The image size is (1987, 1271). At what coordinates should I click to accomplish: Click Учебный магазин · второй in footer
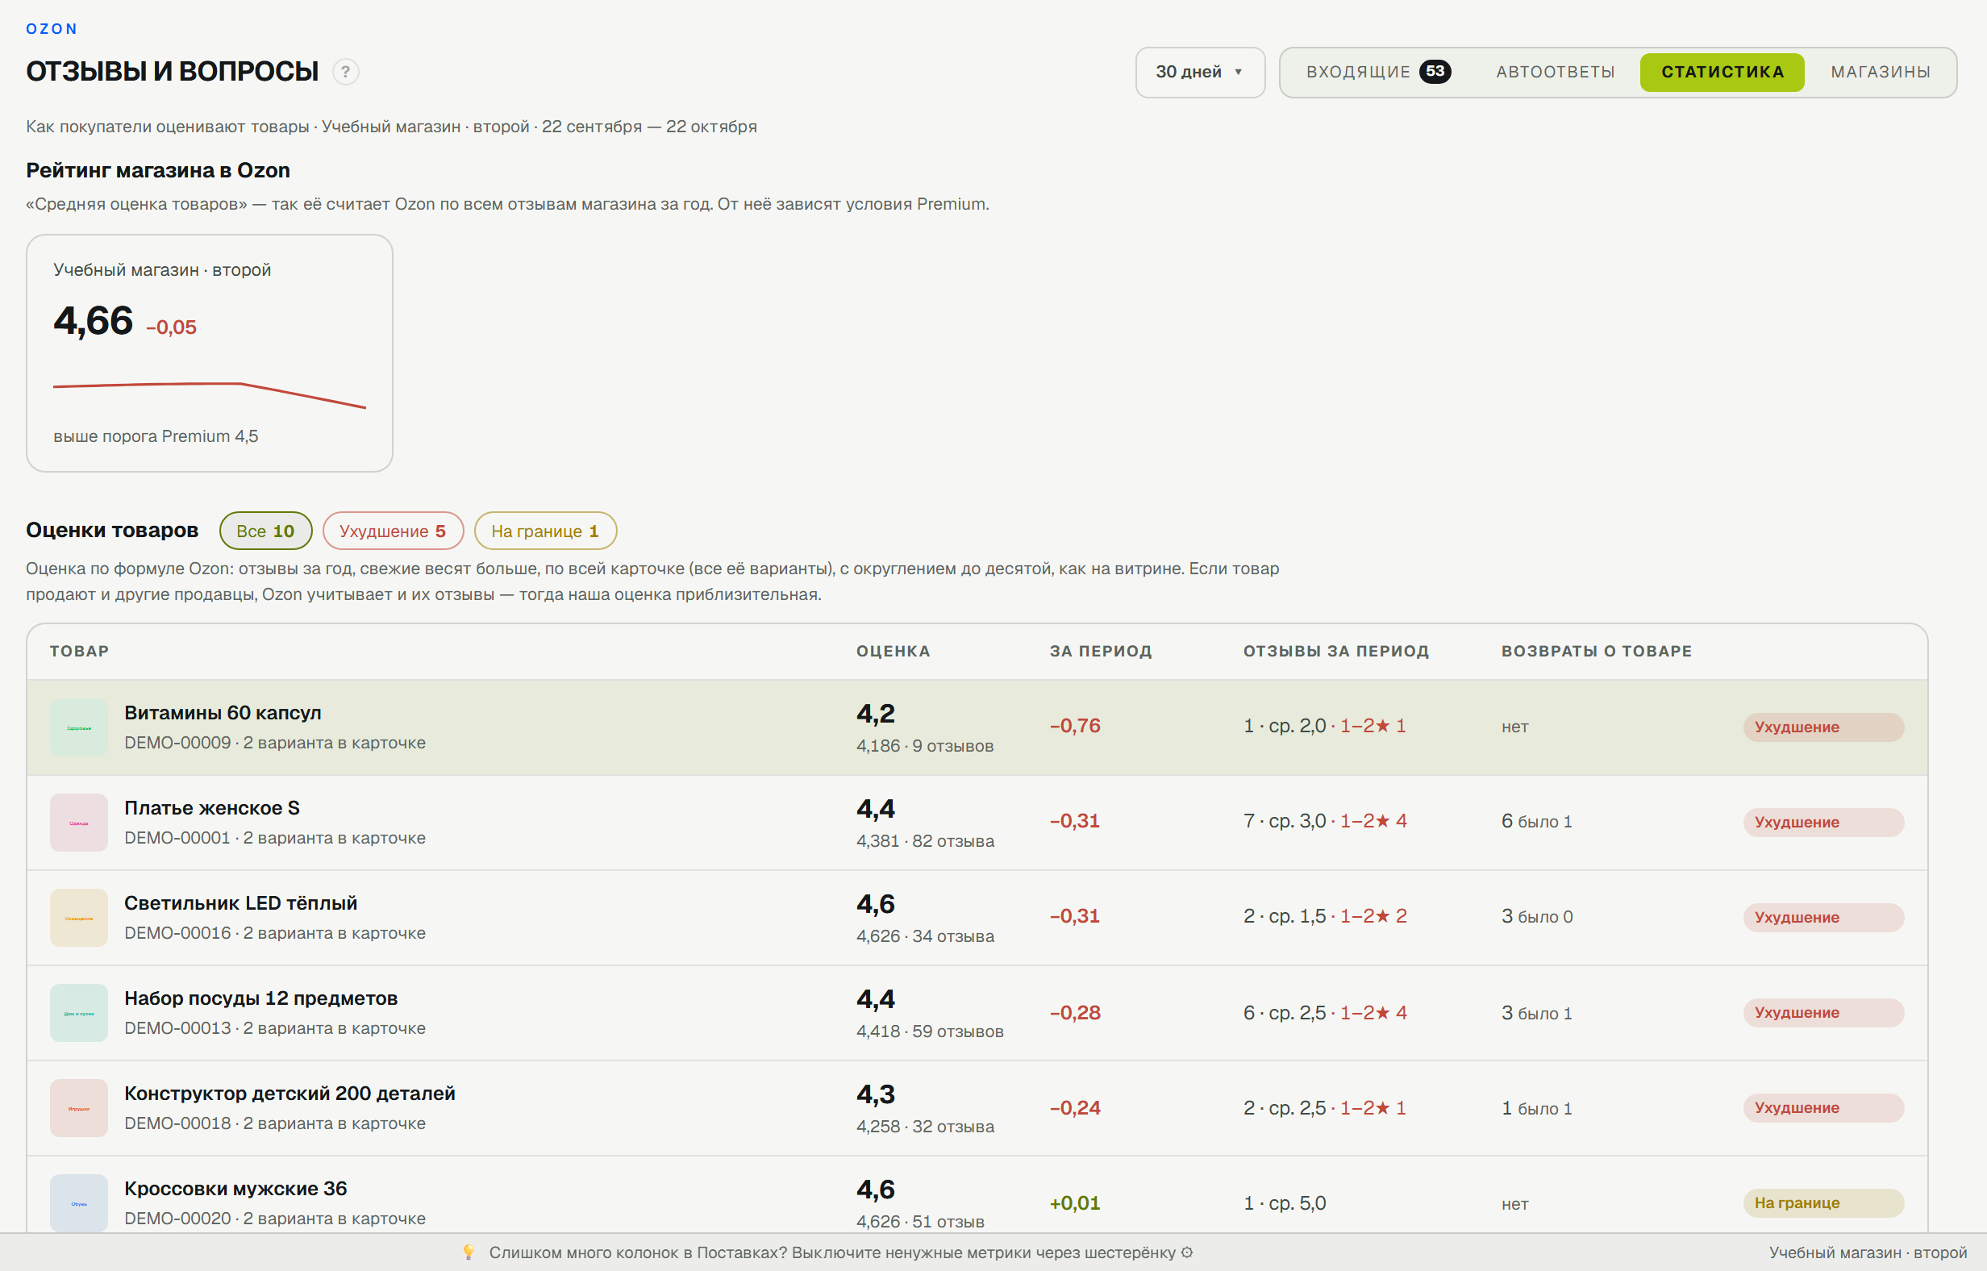pyautogui.click(x=1868, y=1252)
